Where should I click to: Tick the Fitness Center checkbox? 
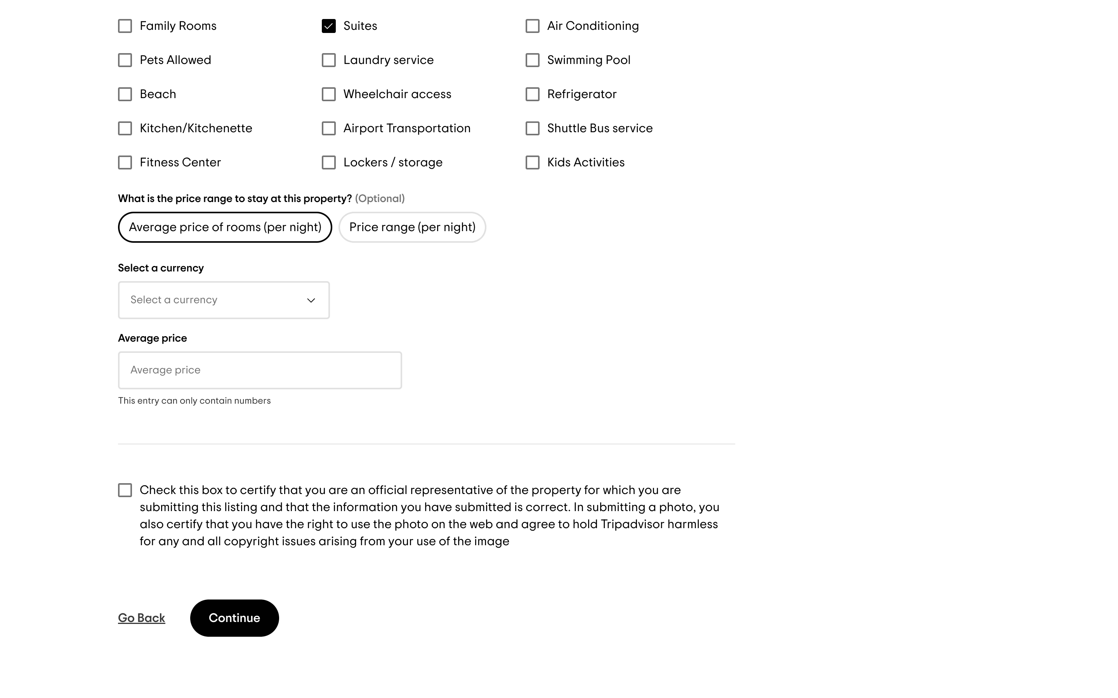coord(125,162)
